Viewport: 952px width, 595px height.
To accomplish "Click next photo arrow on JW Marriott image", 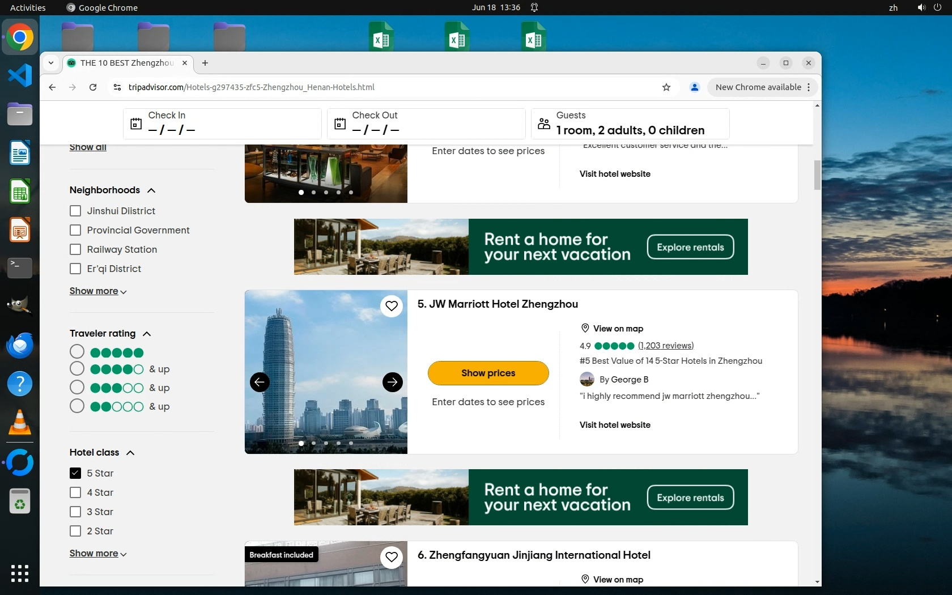I will pyautogui.click(x=392, y=382).
